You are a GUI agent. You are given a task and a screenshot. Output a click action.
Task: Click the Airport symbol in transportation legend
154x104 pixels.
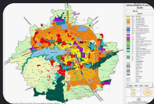[128, 70]
